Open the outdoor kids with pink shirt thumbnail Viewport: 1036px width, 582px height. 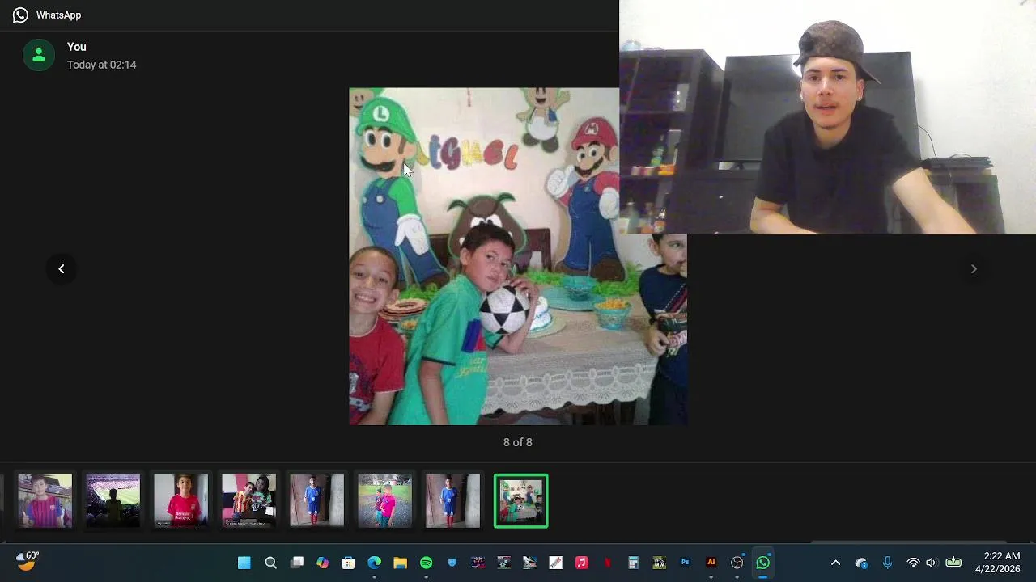click(x=385, y=501)
